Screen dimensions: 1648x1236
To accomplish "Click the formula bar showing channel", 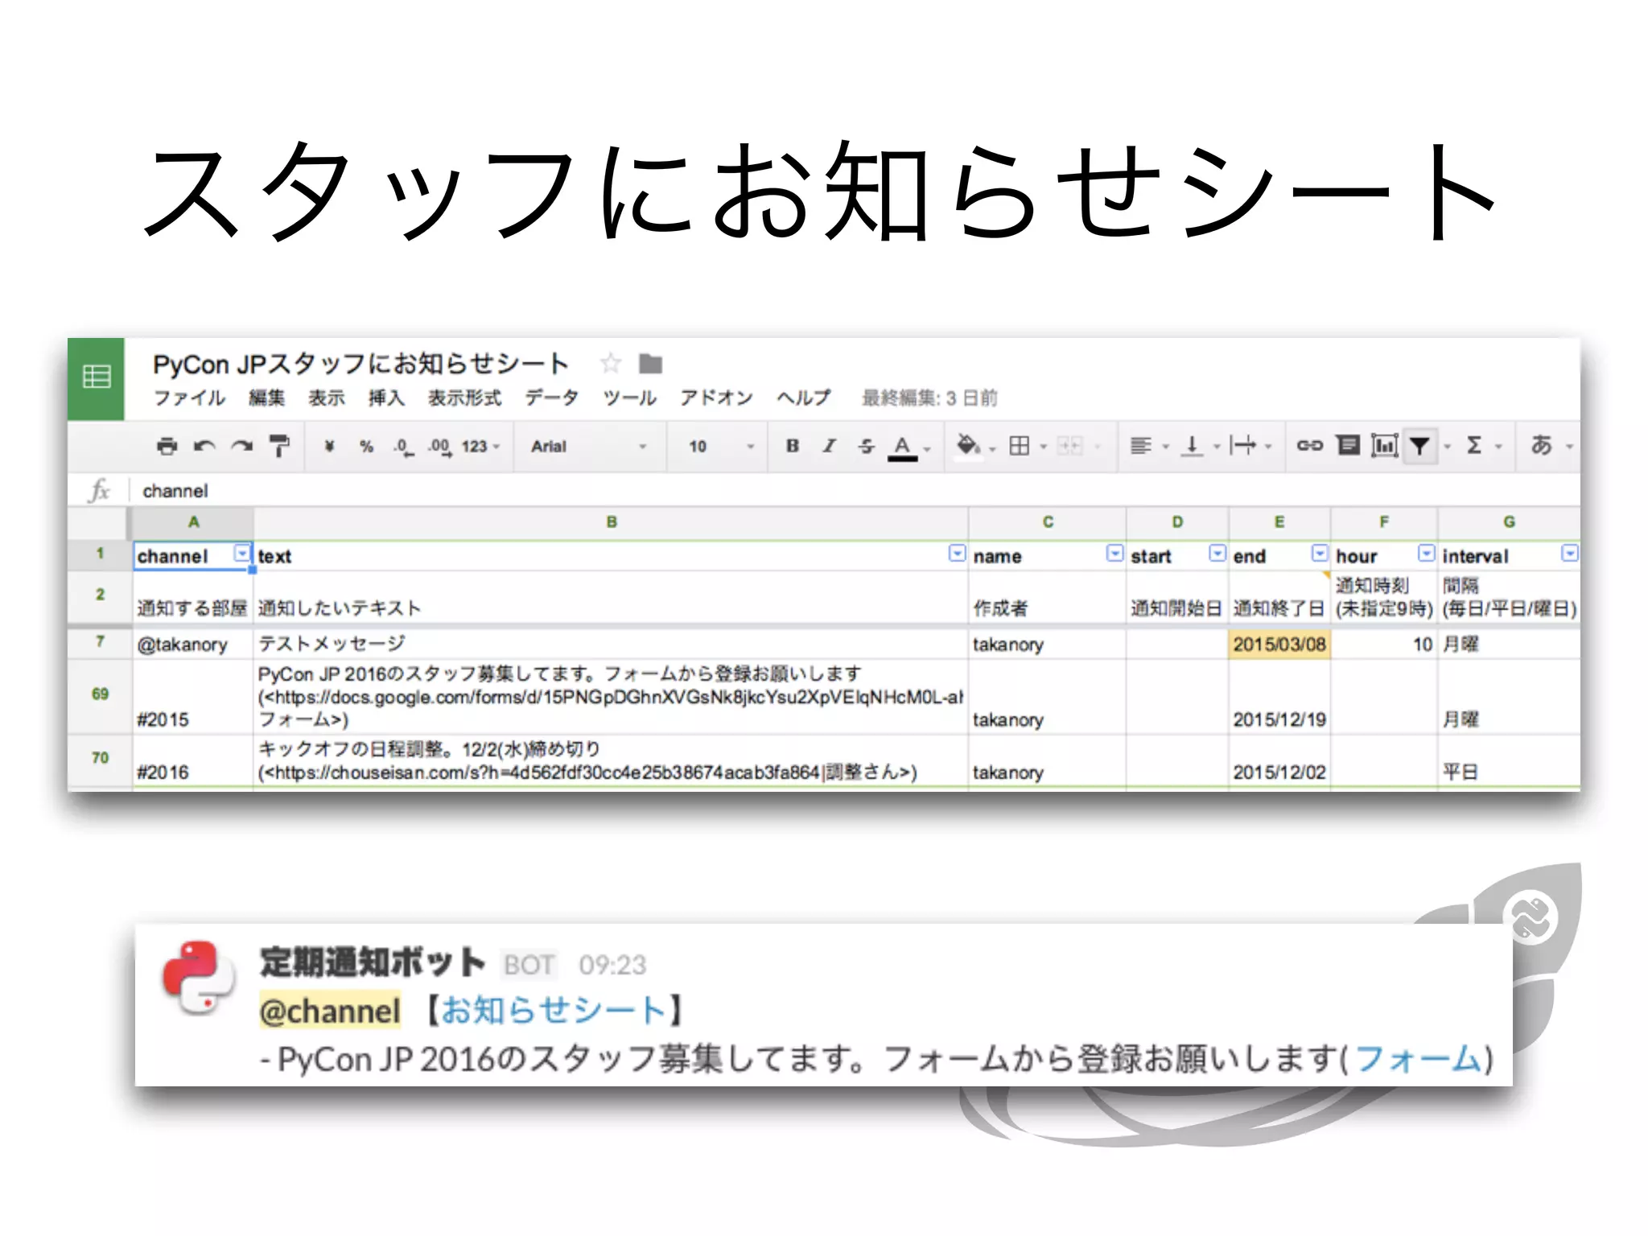I will tap(853, 491).
